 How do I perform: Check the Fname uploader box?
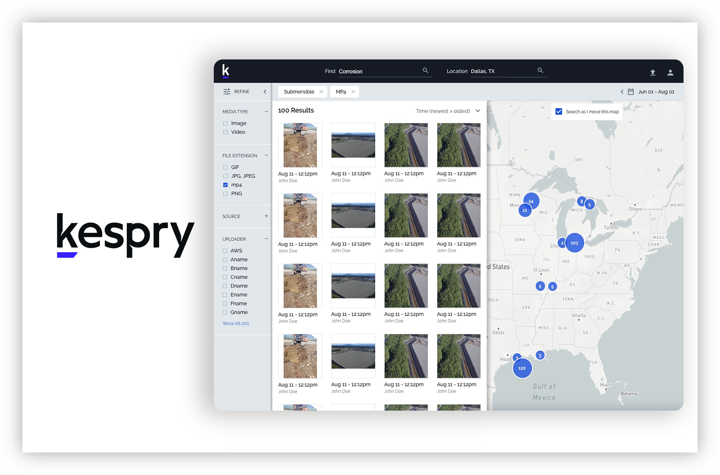point(225,303)
